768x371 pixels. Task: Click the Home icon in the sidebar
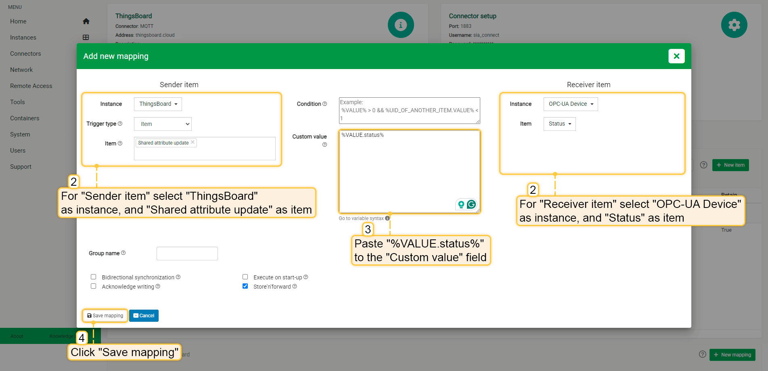click(x=86, y=21)
